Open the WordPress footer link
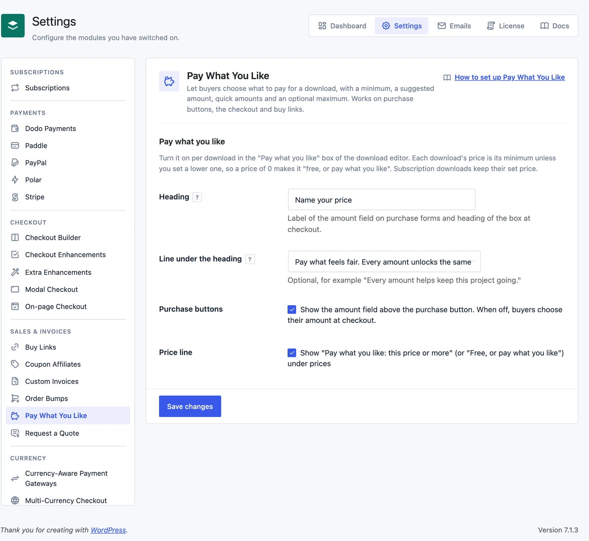This screenshot has width=589, height=541. pos(108,530)
